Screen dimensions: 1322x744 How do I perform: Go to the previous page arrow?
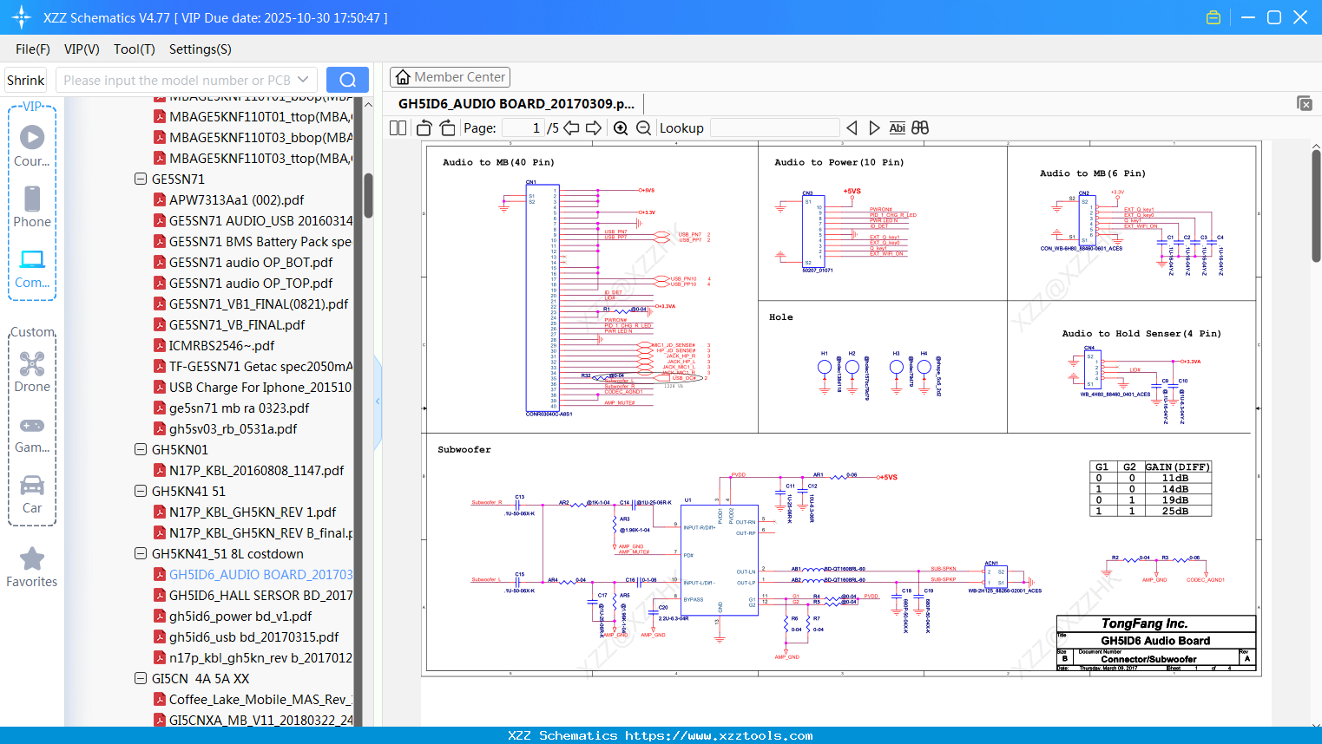(571, 128)
